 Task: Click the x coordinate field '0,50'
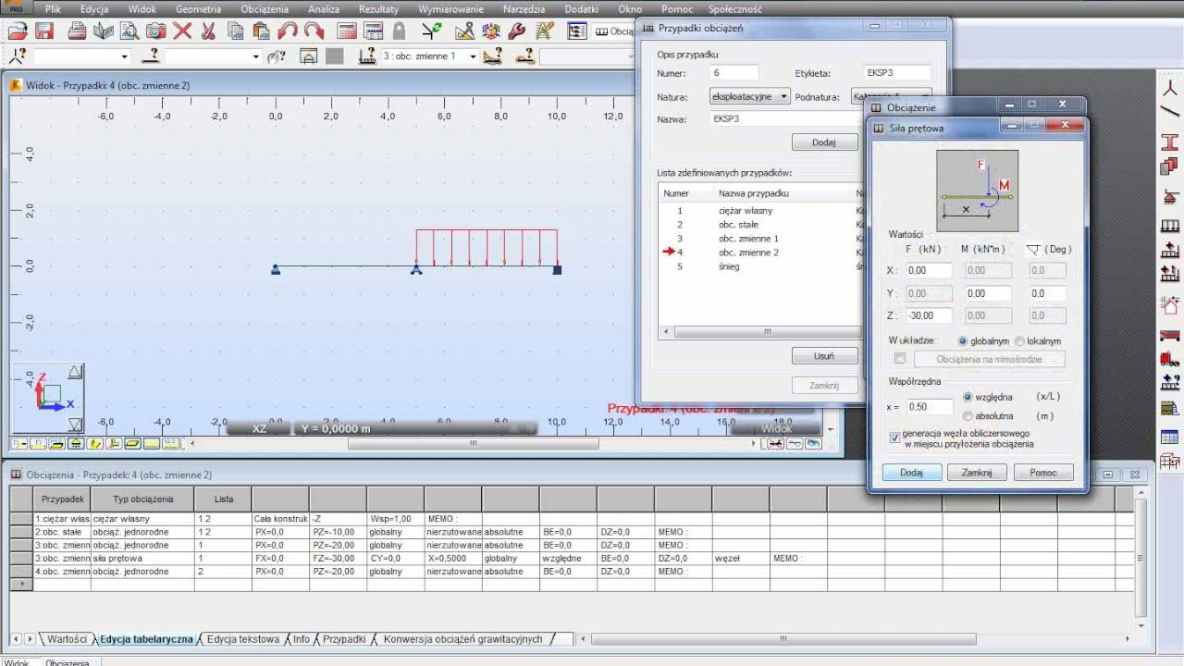pyautogui.click(x=928, y=407)
